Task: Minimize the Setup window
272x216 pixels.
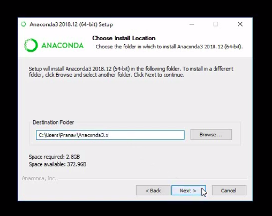Action: pos(191,24)
